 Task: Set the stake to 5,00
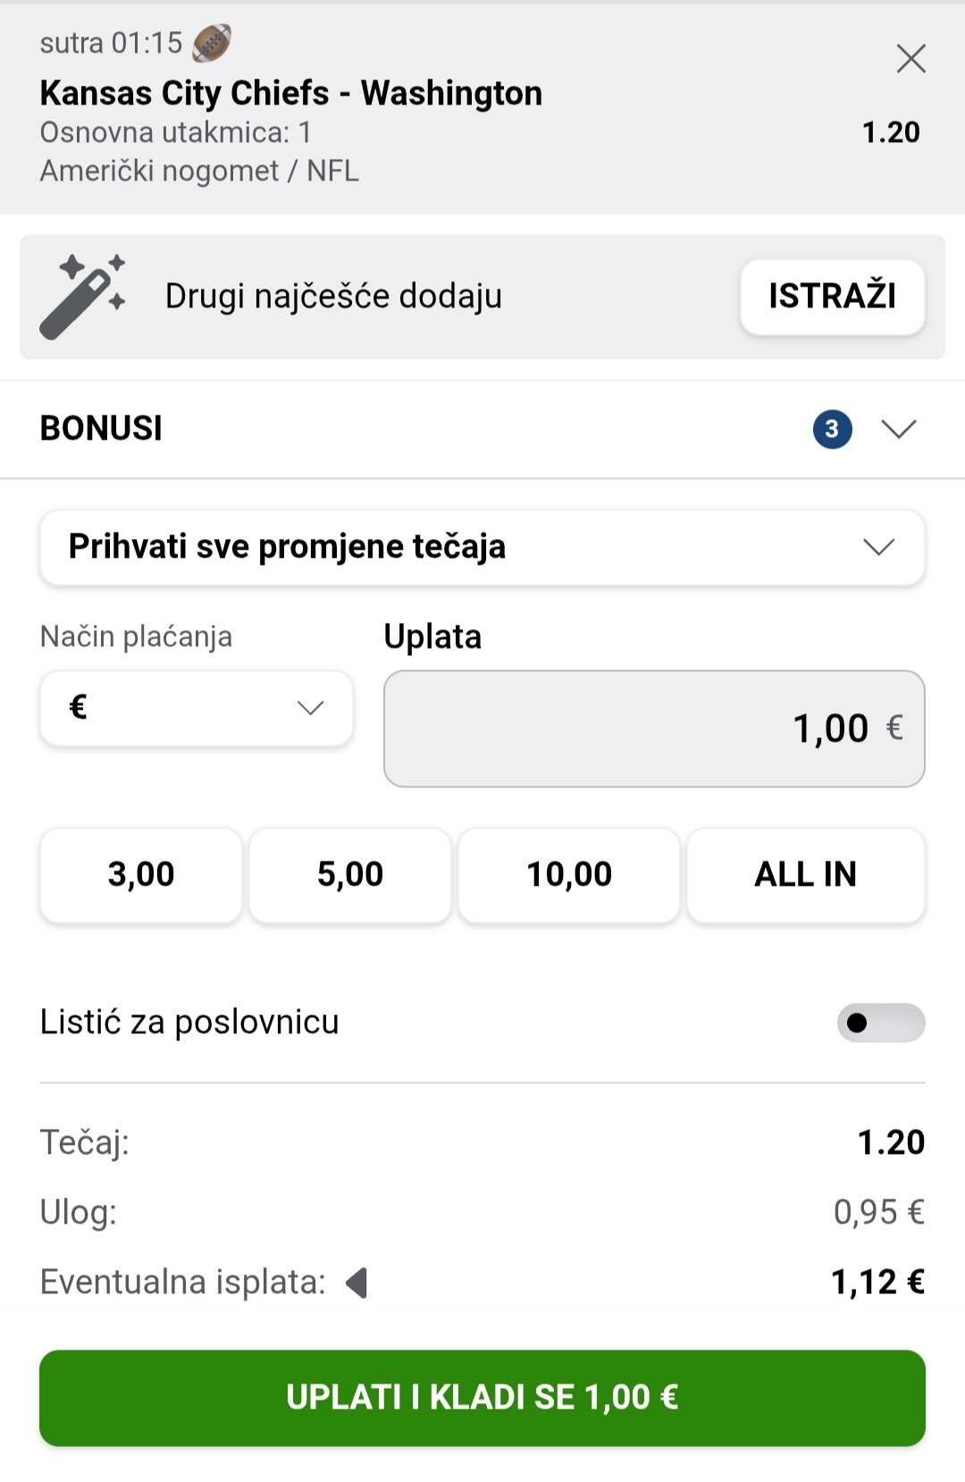(350, 874)
